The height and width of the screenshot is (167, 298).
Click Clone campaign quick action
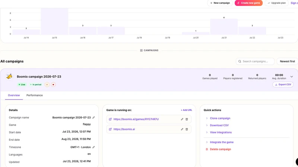coord(220,118)
